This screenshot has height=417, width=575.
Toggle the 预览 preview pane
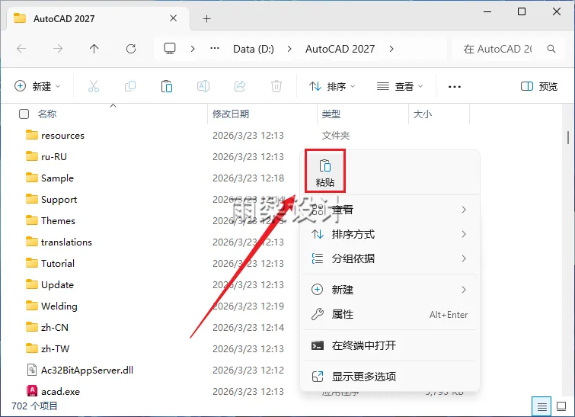(539, 87)
